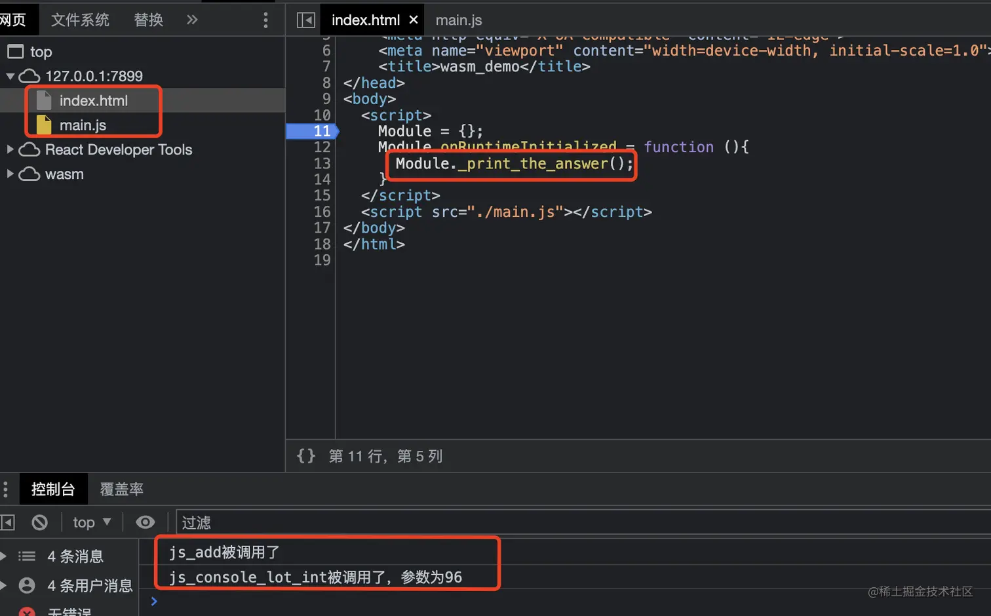
Task: Click the js_add被调用了 console message
Action: tap(224, 552)
